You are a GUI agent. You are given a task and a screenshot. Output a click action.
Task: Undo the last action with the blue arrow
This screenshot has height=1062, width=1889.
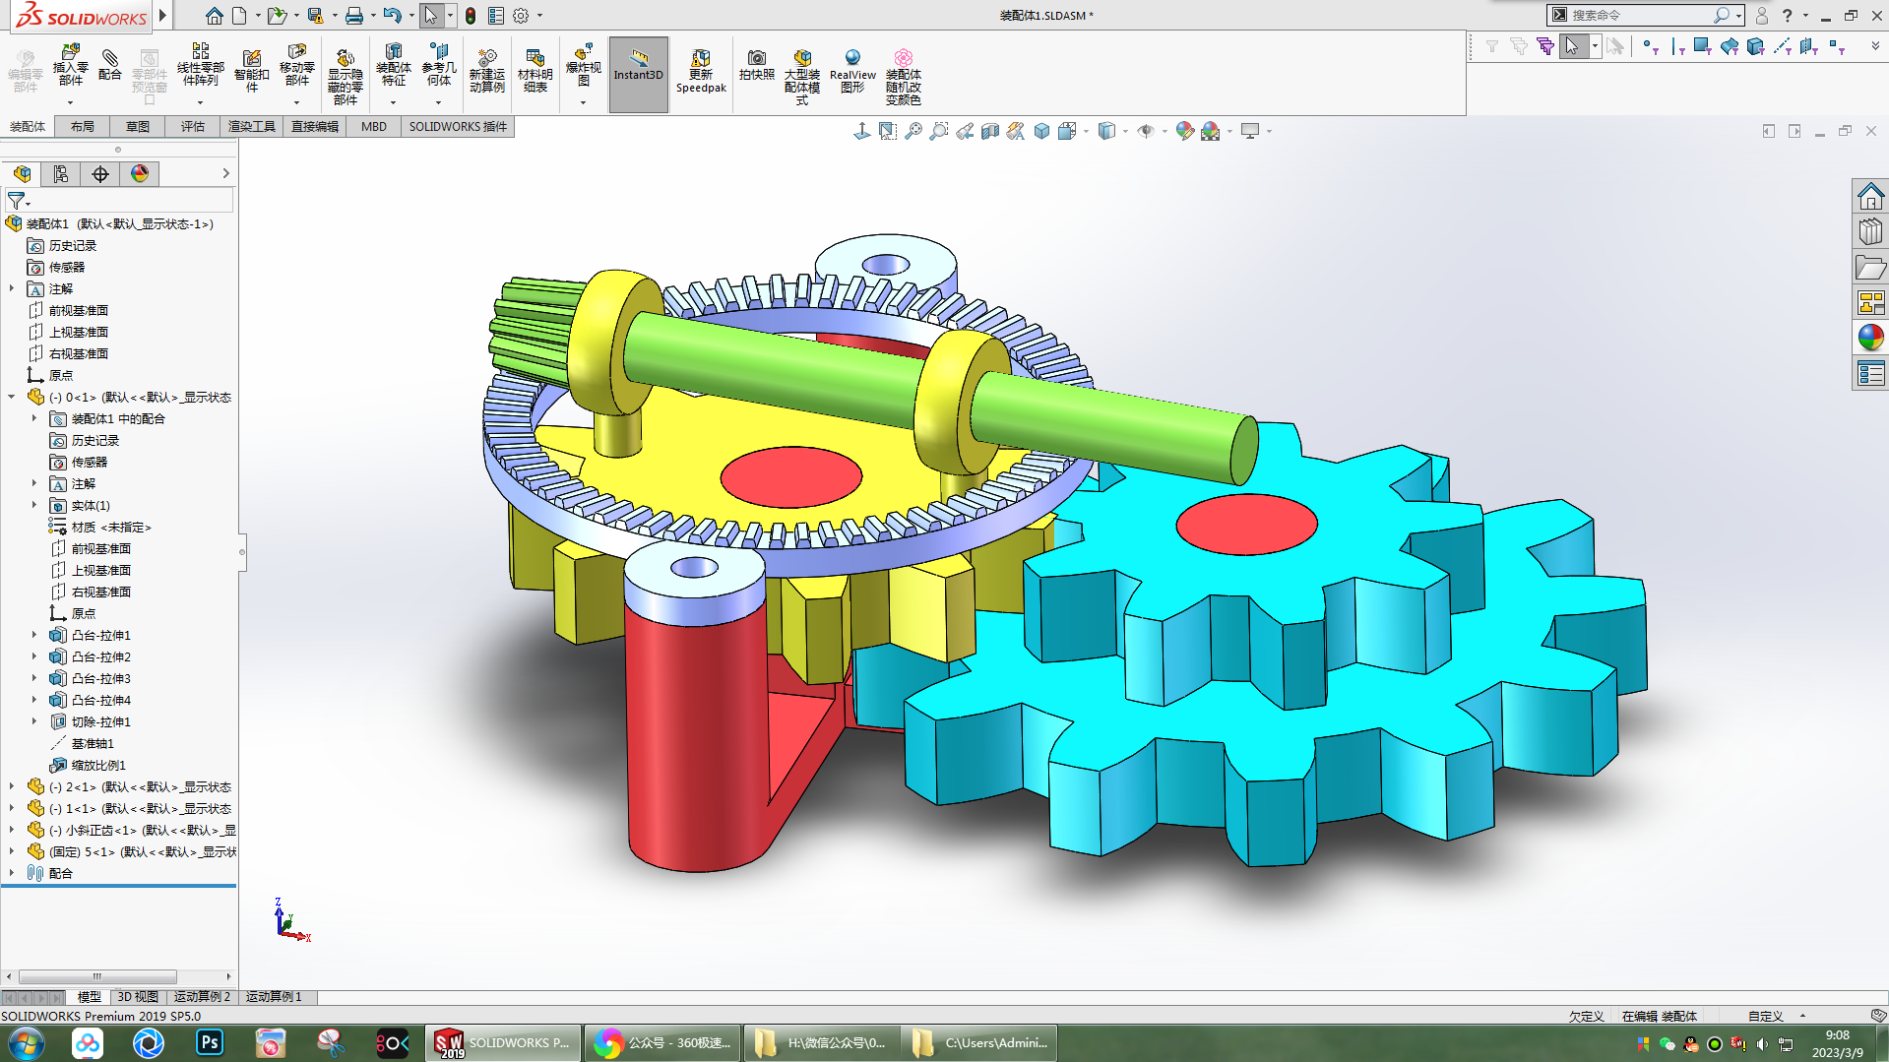pyautogui.click(x=392, y=16)
